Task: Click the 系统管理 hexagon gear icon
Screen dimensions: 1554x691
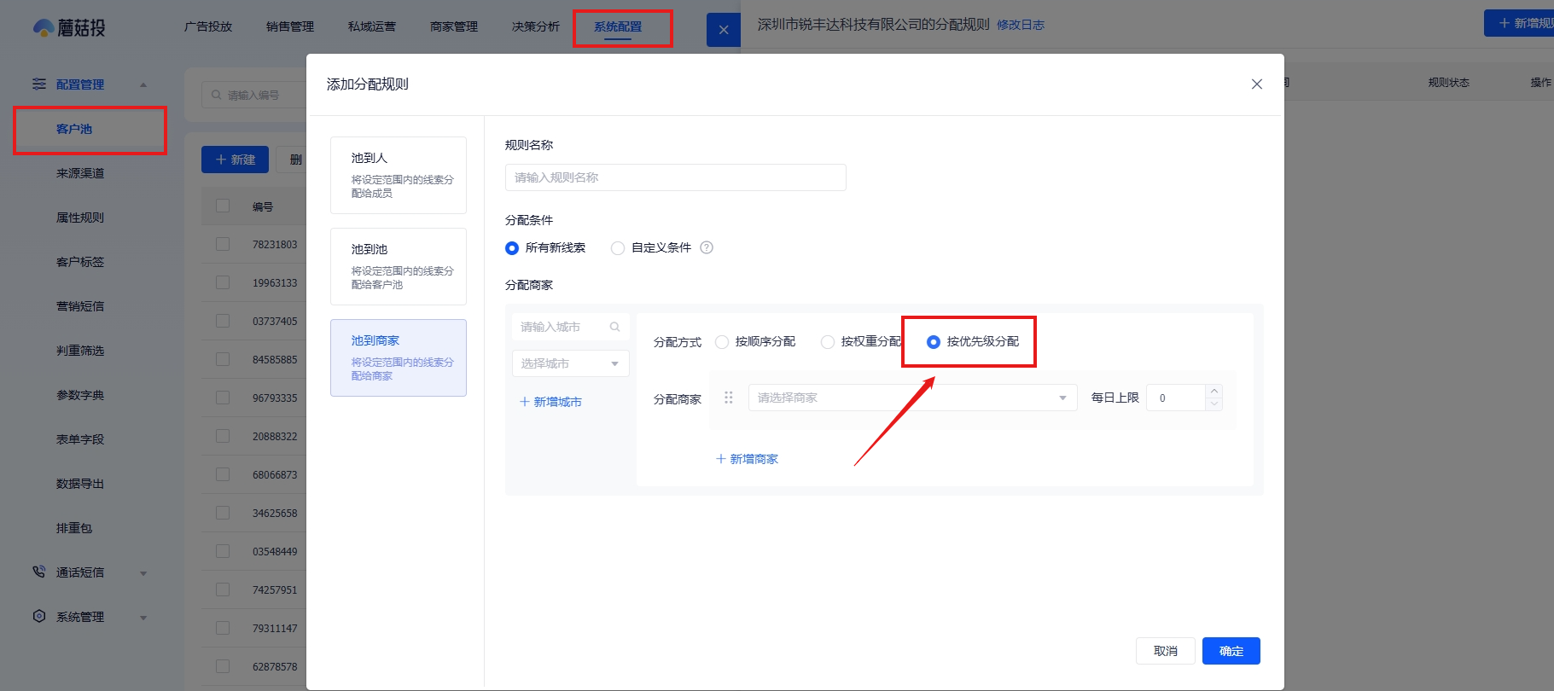Action: click(39, 616)
